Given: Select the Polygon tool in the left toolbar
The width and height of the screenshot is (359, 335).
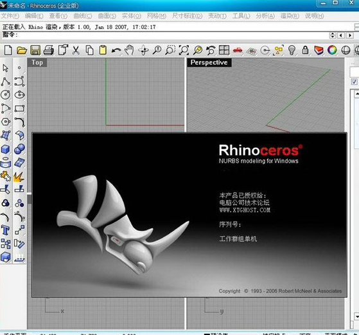Looking at the screenshot, I should pyautogui.click(x=6, y=122).
